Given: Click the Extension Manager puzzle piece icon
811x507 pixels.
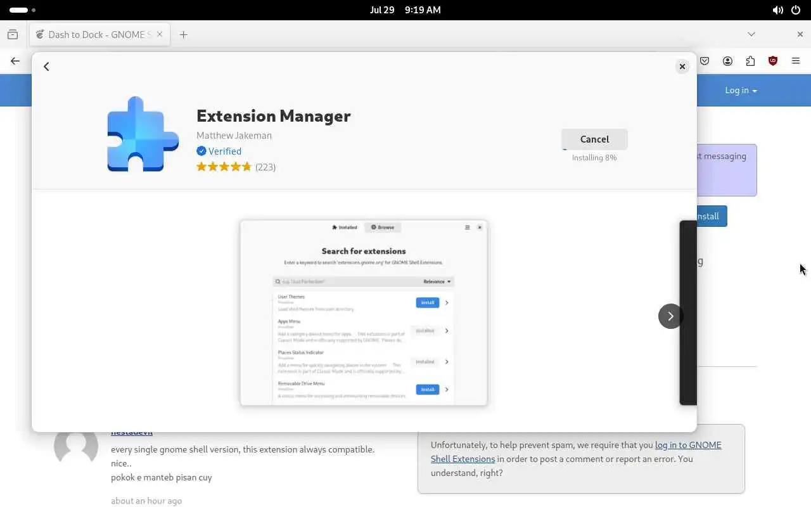Looking at the screenshot, I should coord(143,134).
